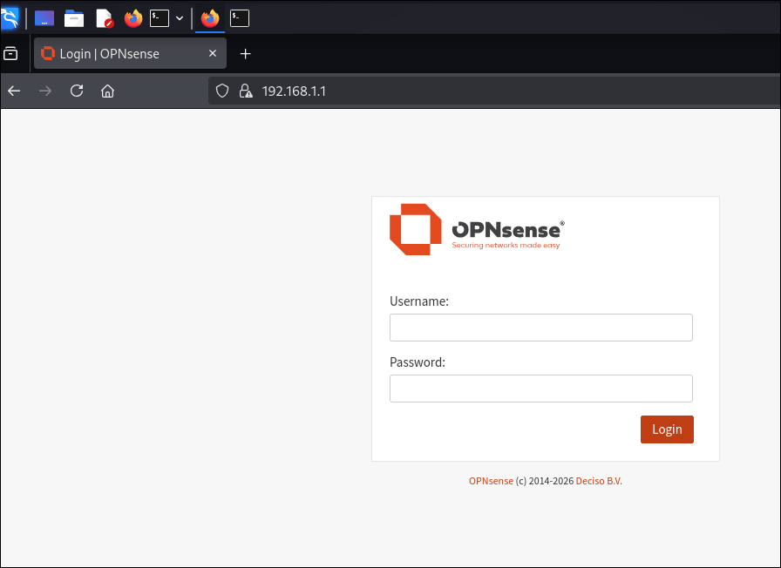Open the Kali Linux applications menu
The image size is (781, 568).
click(10, 18)
